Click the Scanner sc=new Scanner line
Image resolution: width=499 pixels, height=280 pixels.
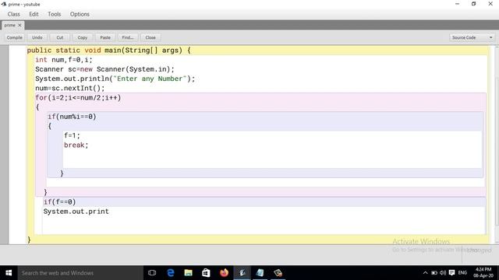tap(104, 69)
